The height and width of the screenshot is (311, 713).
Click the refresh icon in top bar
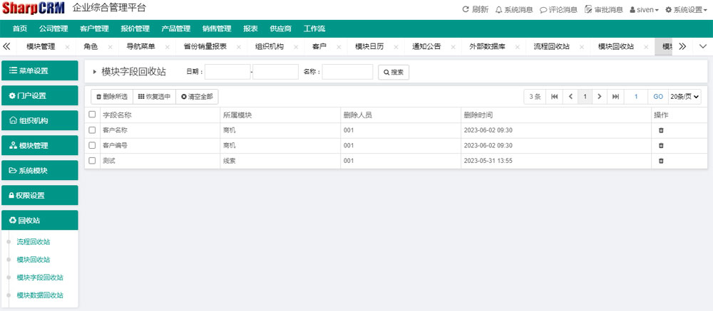point(466,10)
